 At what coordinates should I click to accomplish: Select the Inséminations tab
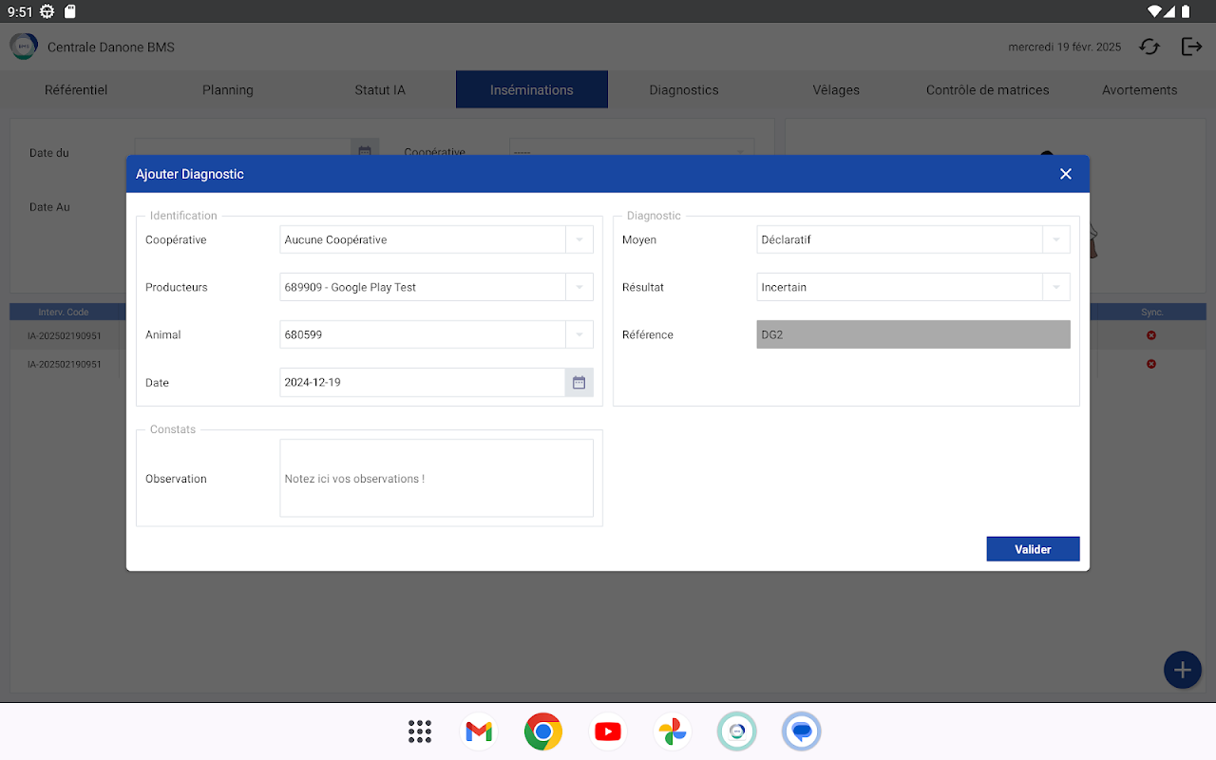click(532, 90)
